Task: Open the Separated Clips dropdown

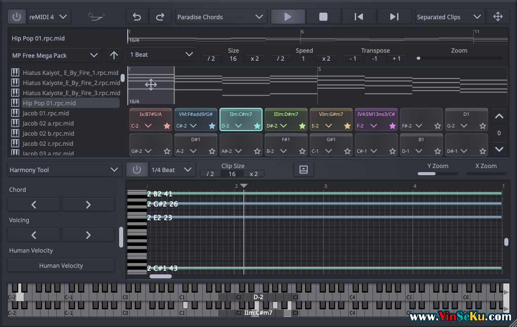Action: click(x=448, y=17)
